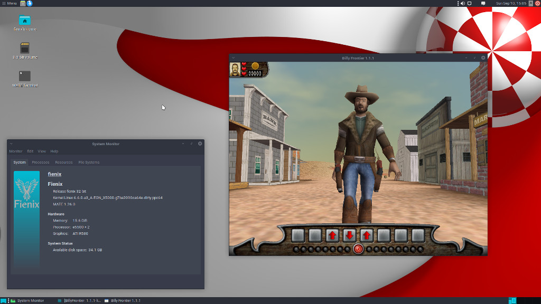The width and height of the screenshot is (541, 304).
Task: Open the notification speech bubble icon
Action: tap(483, 3)
